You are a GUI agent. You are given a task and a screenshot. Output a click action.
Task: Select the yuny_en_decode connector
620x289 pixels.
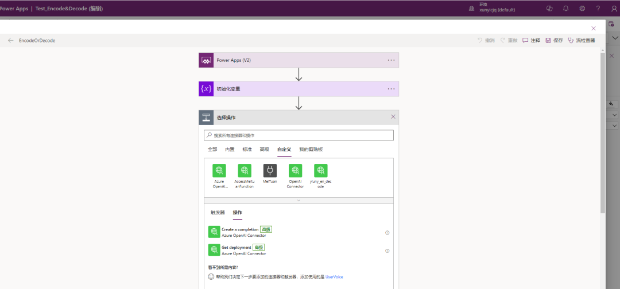(321, 170)
